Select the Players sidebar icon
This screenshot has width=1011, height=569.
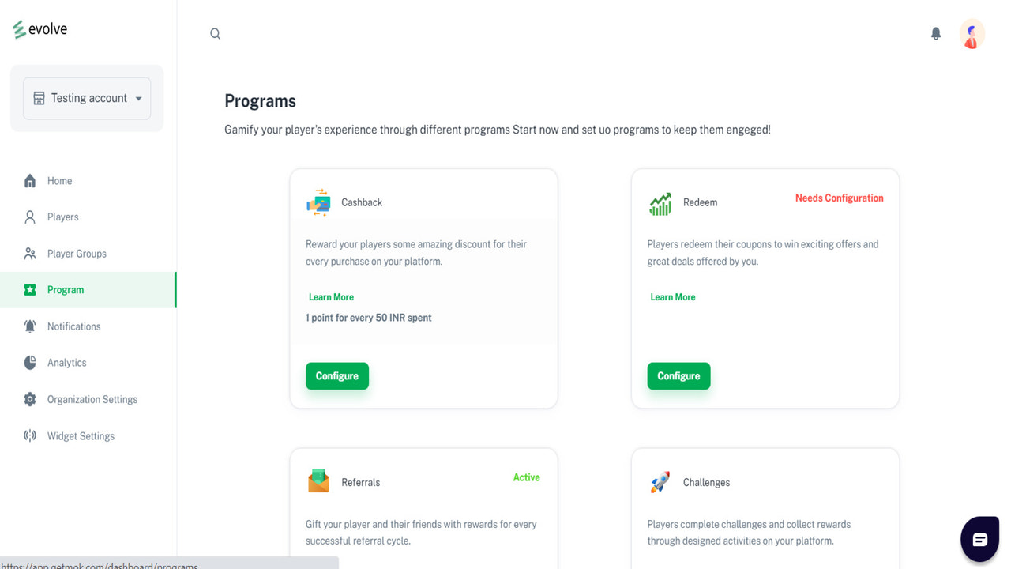[x=29, y=217]
